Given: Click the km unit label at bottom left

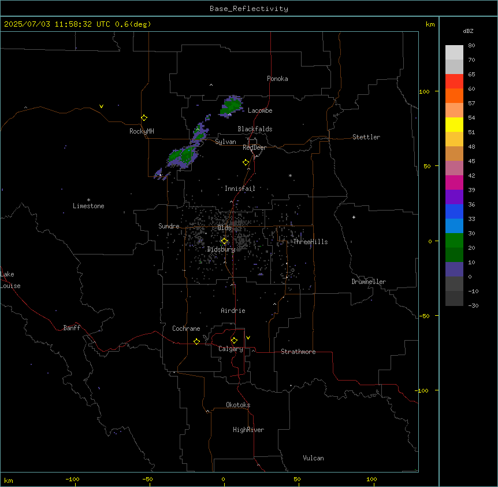Looking at the screenshot, I should tap(9, 481).
